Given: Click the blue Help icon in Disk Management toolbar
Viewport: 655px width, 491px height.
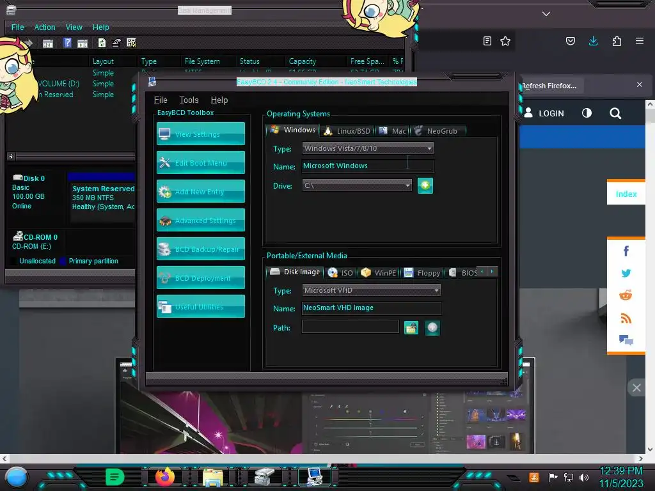Looking at the screenshot, I should pos(67,43).
